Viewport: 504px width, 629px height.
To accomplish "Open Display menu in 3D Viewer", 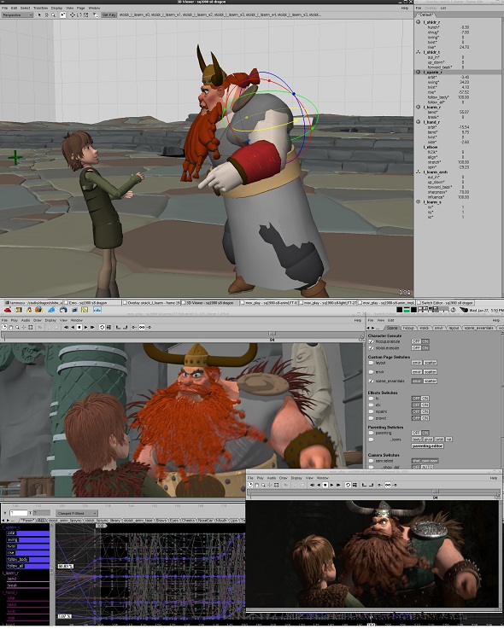I will (x=56, y=8).
